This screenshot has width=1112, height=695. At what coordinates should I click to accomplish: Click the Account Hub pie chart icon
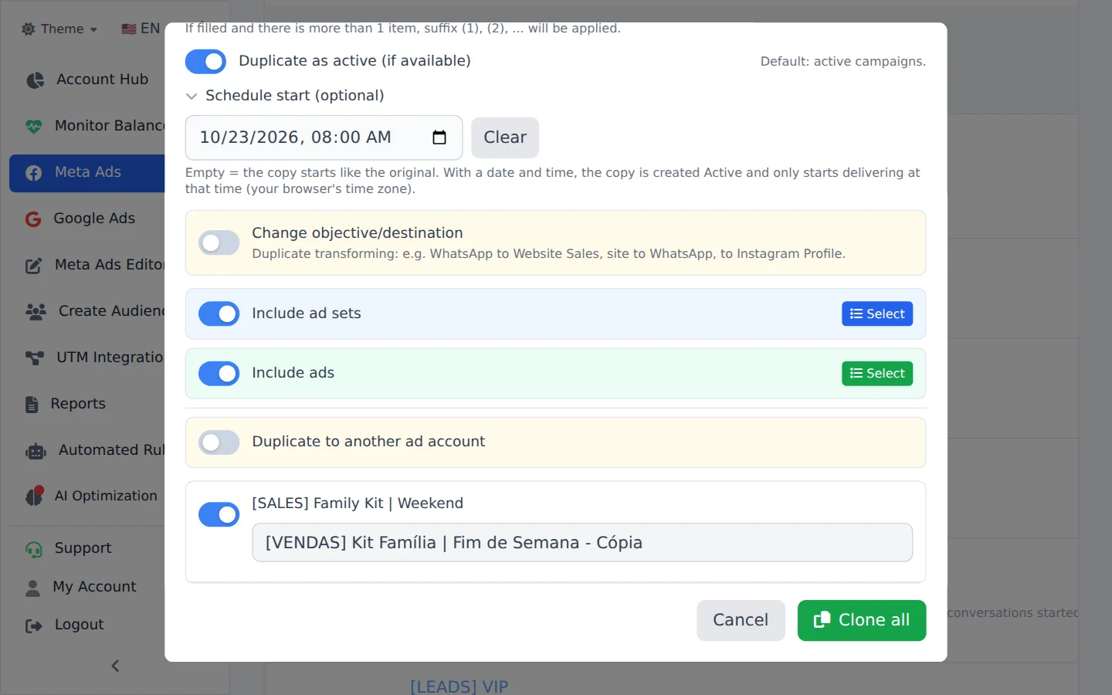tap(35, 80)
